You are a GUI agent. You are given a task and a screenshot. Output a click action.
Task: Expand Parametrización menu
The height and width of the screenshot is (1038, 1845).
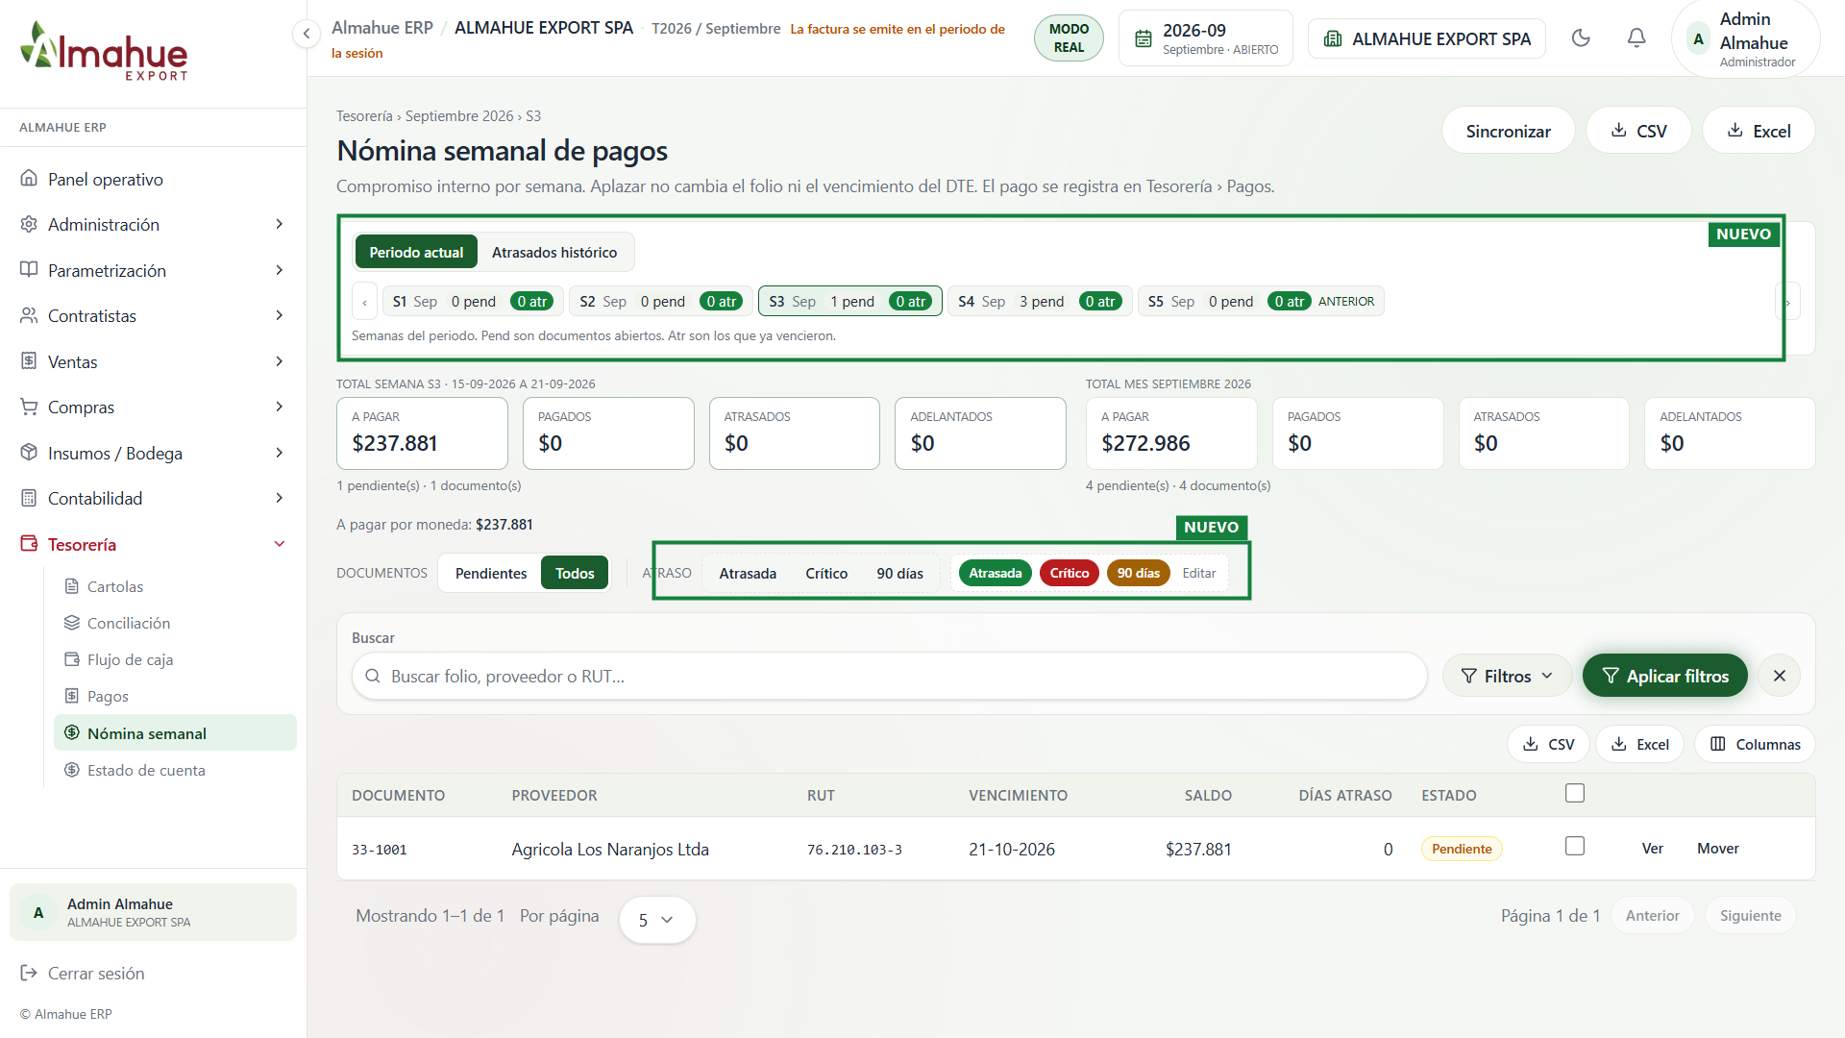coord(153,270)
